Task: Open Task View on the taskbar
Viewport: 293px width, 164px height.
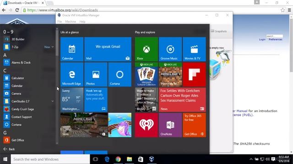Action: 96,159
